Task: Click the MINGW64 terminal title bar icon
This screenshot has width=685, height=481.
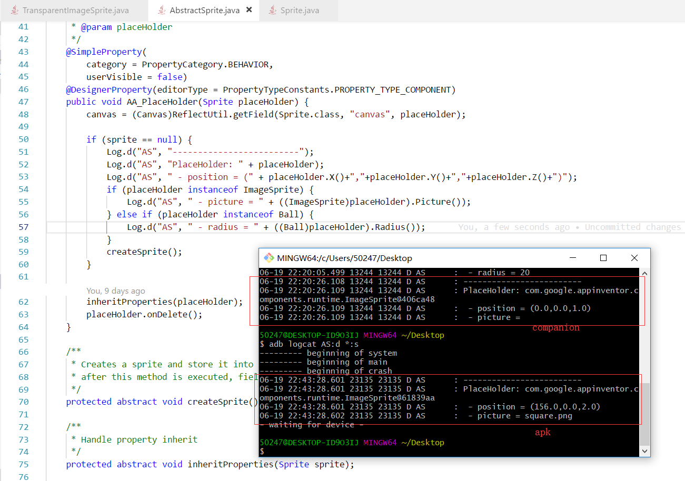Action: (x=269, y=258)
